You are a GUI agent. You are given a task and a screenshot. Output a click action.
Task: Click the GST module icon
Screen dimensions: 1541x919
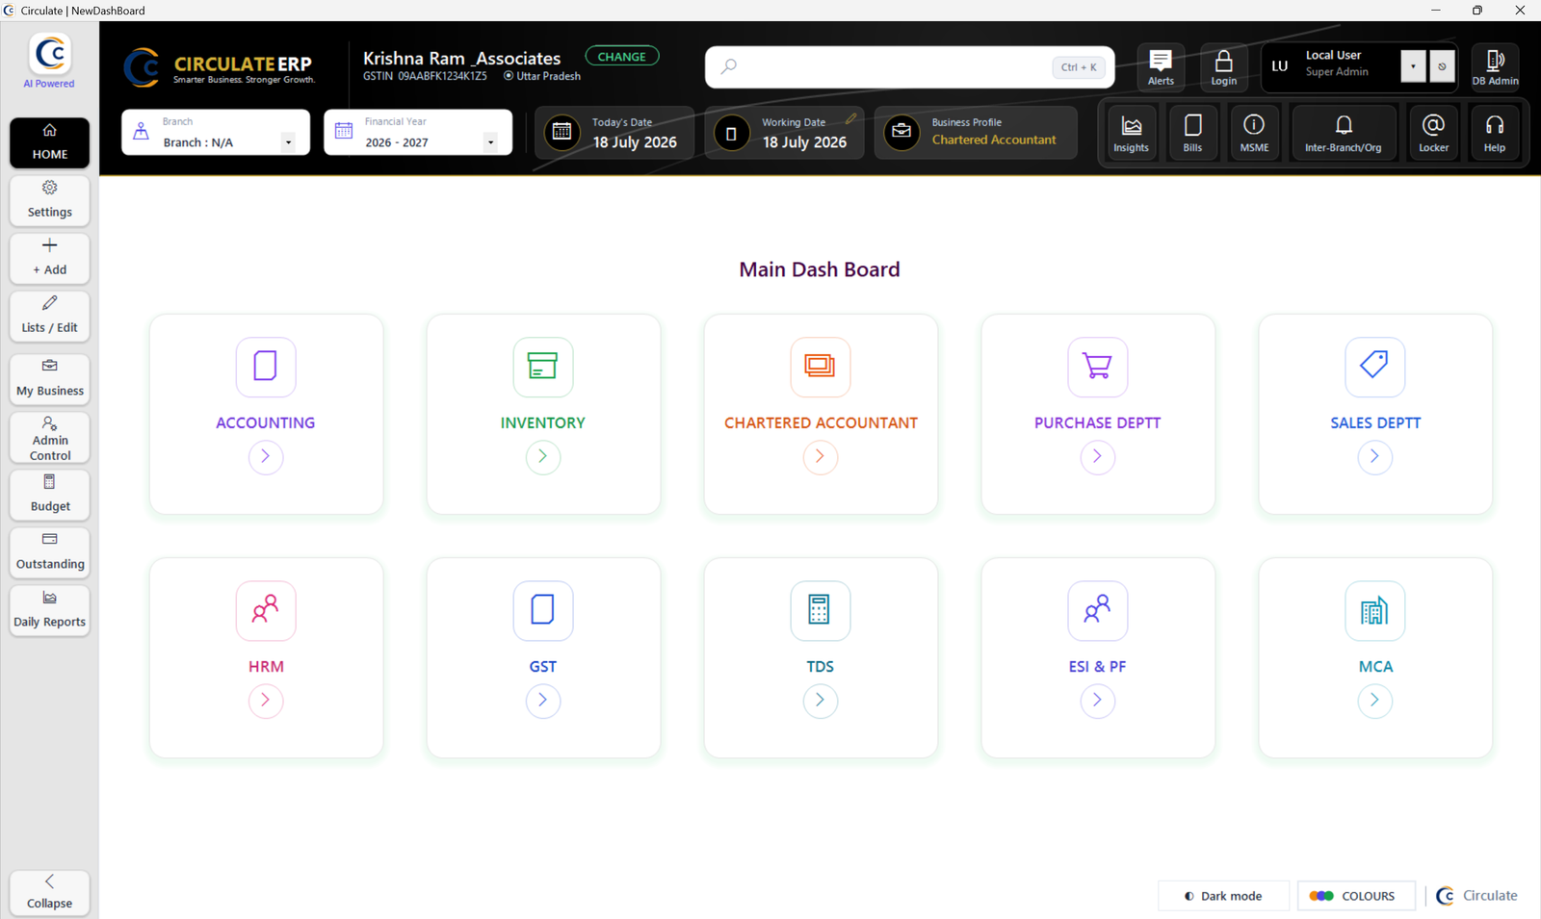pos(543,610)
